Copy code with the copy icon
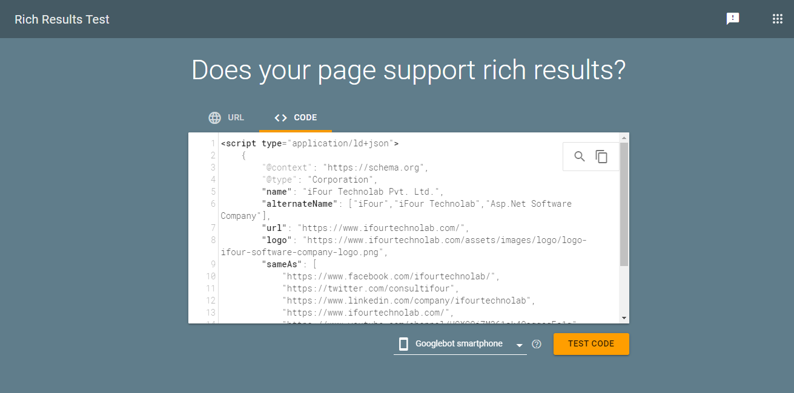The image size is (794, 393). tap(601, 157)
